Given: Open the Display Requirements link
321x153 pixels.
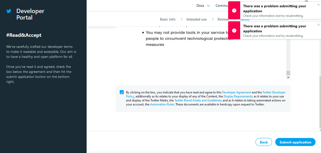Looking at the screenshot, I should pos(238,96).
